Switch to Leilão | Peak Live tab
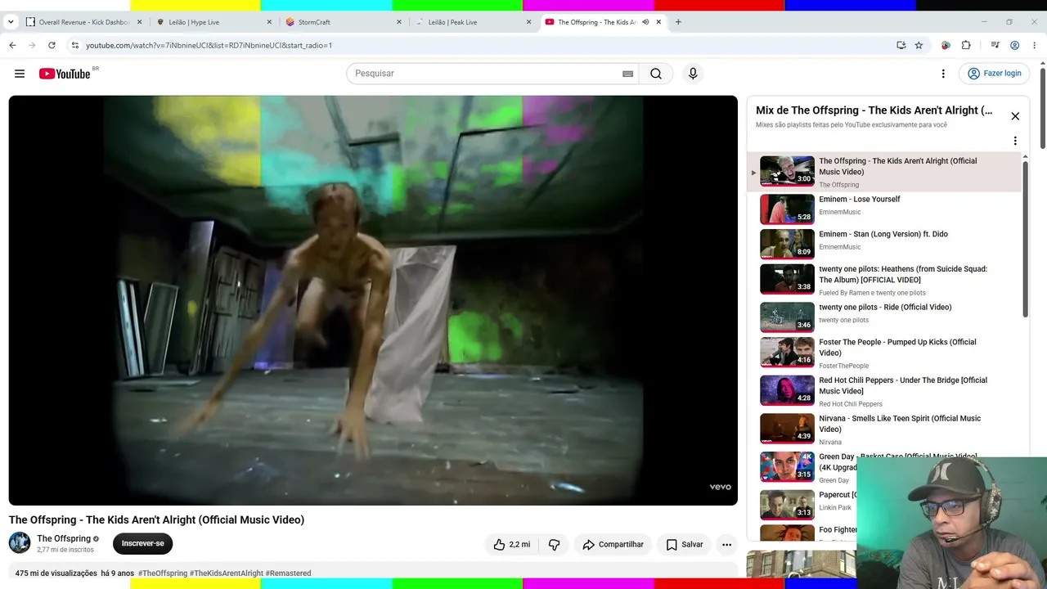The image size is (1047, 589). pos(474,22)
